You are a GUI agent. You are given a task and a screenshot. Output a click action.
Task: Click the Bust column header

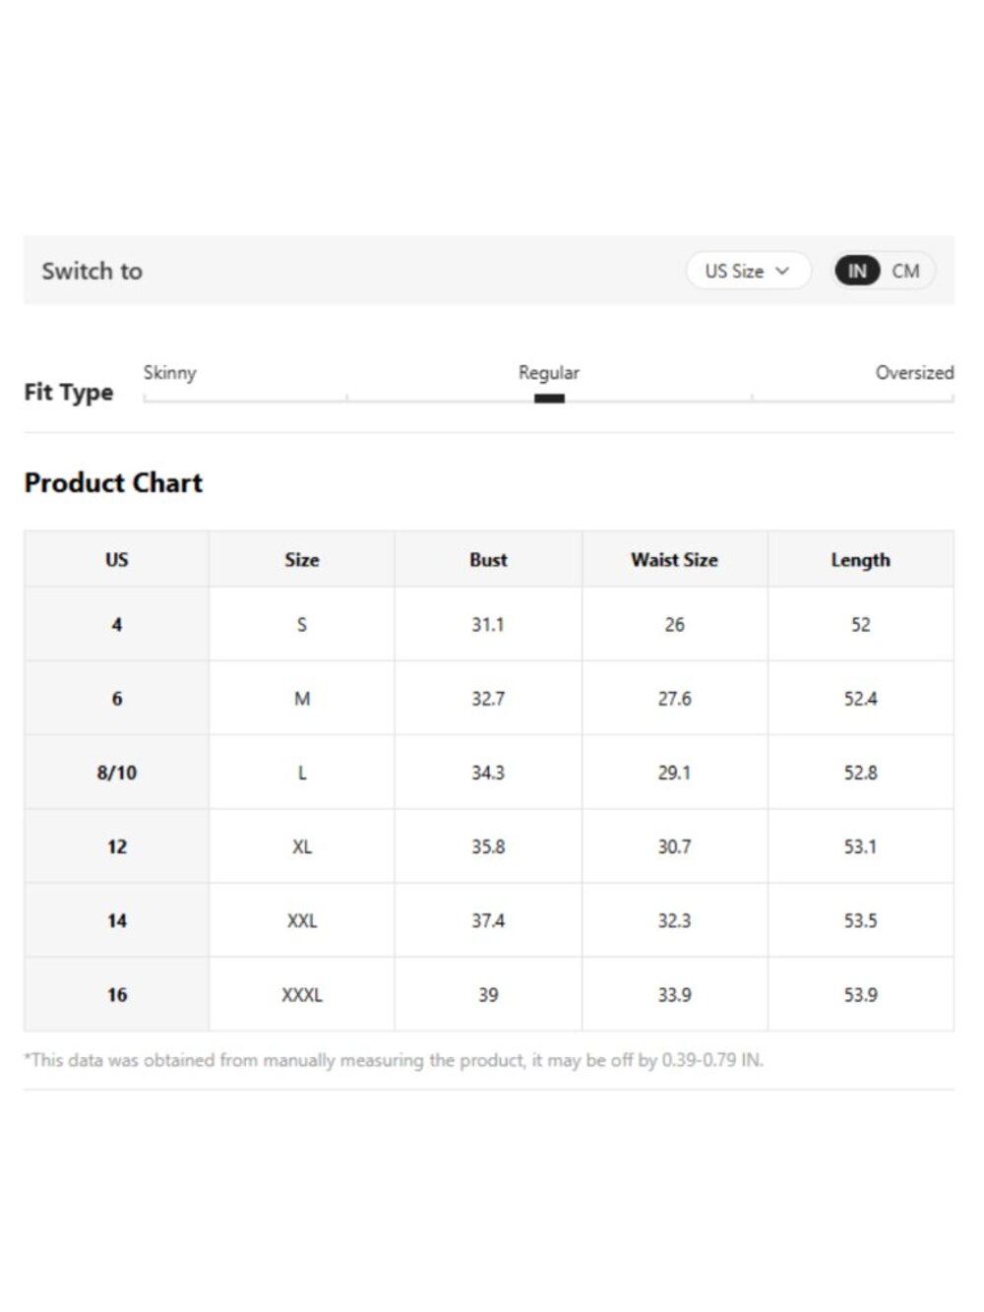(488, 559)
